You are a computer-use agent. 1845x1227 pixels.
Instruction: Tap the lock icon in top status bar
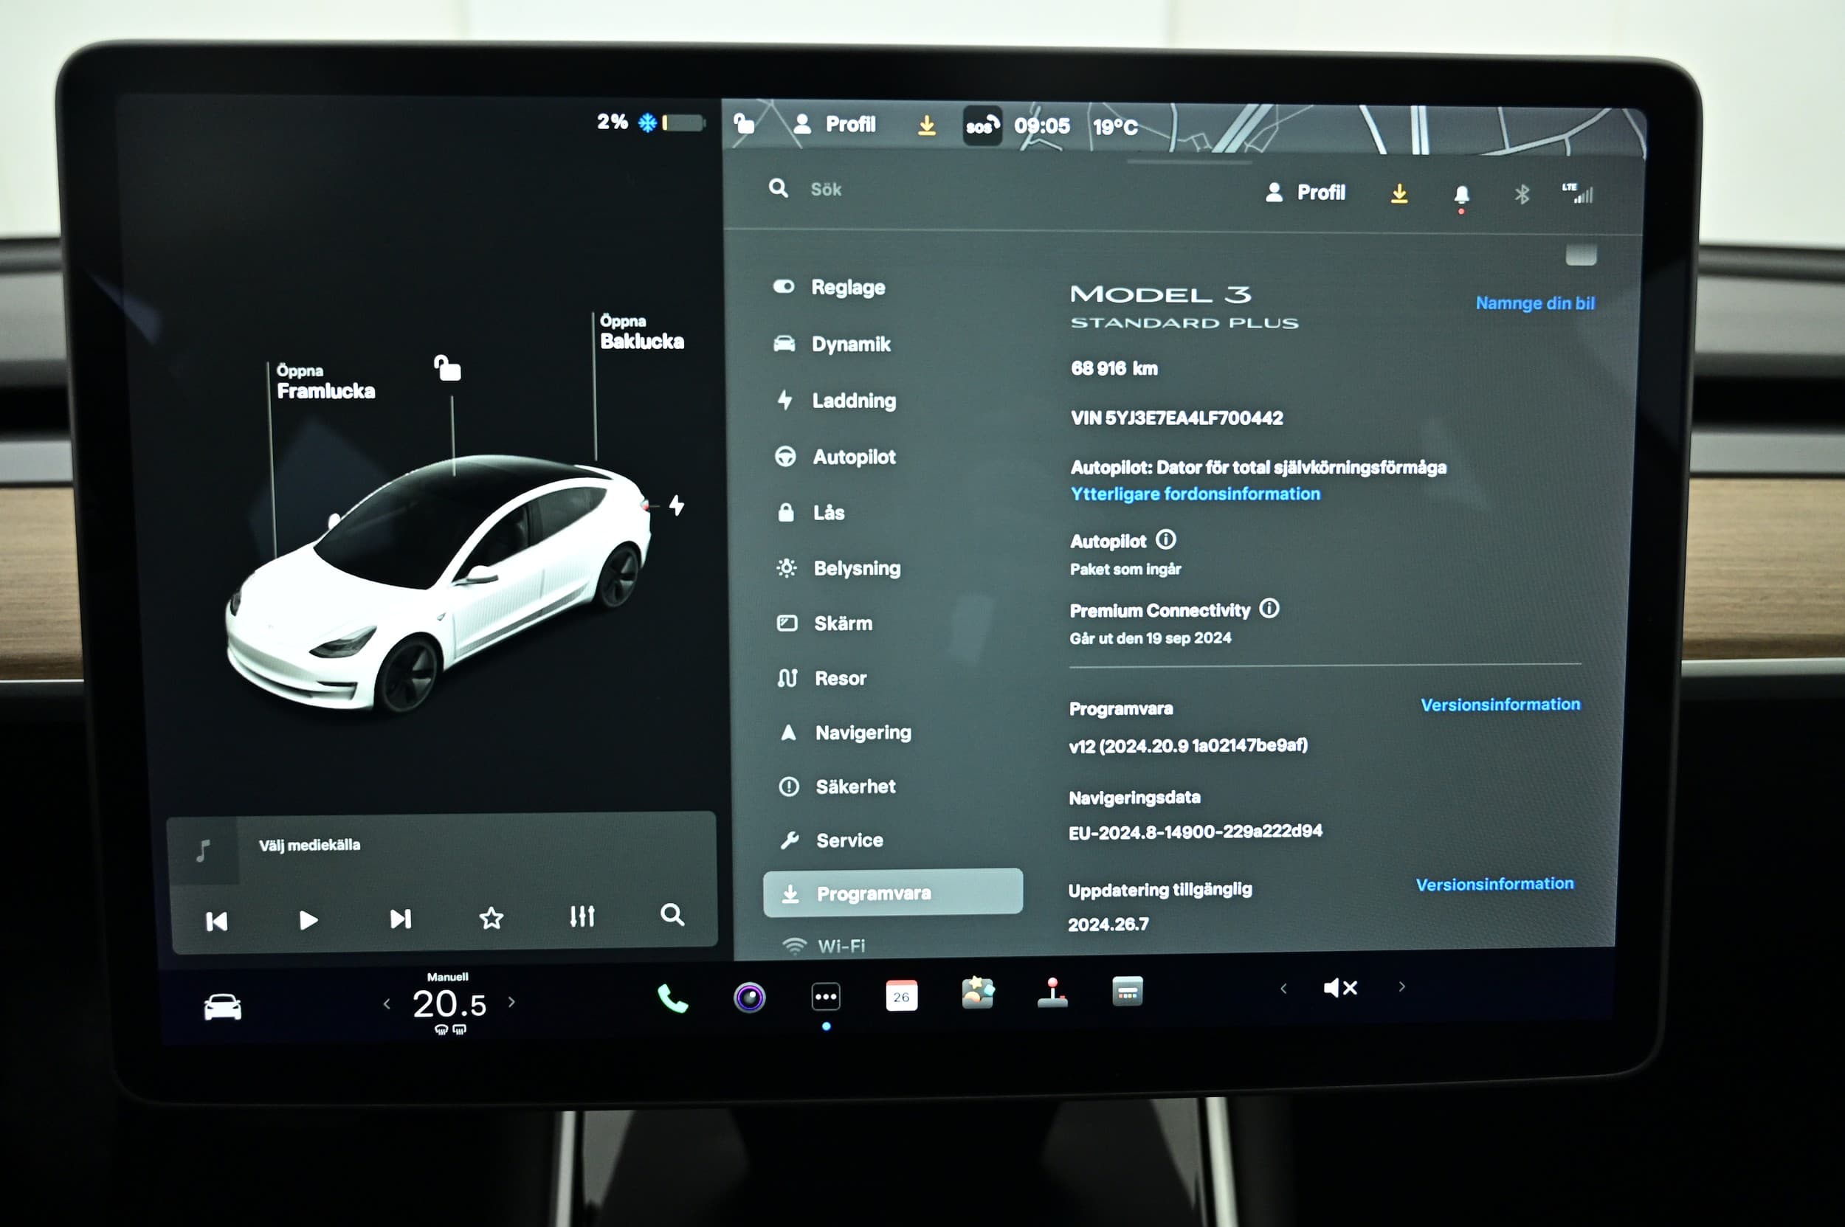[744, 123]
